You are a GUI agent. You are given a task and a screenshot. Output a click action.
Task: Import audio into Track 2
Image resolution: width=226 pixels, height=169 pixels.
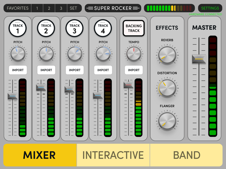(x=46, y=70)
